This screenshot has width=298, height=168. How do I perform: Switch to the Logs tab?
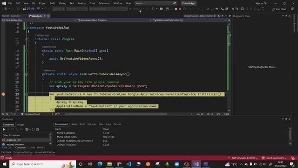(x=108, y=124)
